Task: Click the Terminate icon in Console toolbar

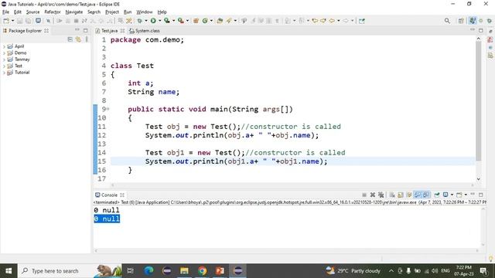Action: tap(364, 195)
